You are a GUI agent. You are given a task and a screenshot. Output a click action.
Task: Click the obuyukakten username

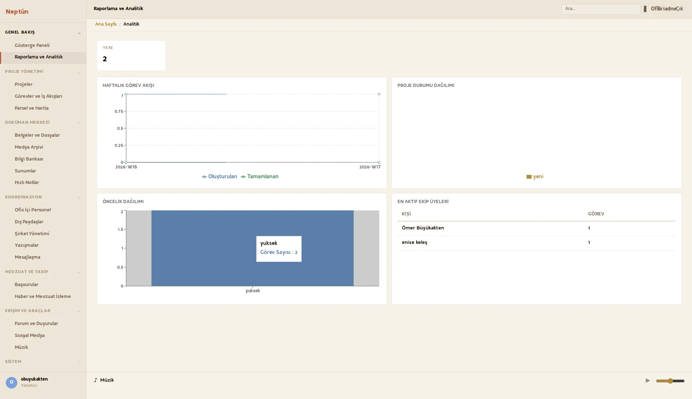[34, 379]
